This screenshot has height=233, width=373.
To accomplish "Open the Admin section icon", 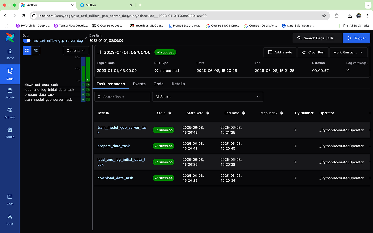I will 10,133.
